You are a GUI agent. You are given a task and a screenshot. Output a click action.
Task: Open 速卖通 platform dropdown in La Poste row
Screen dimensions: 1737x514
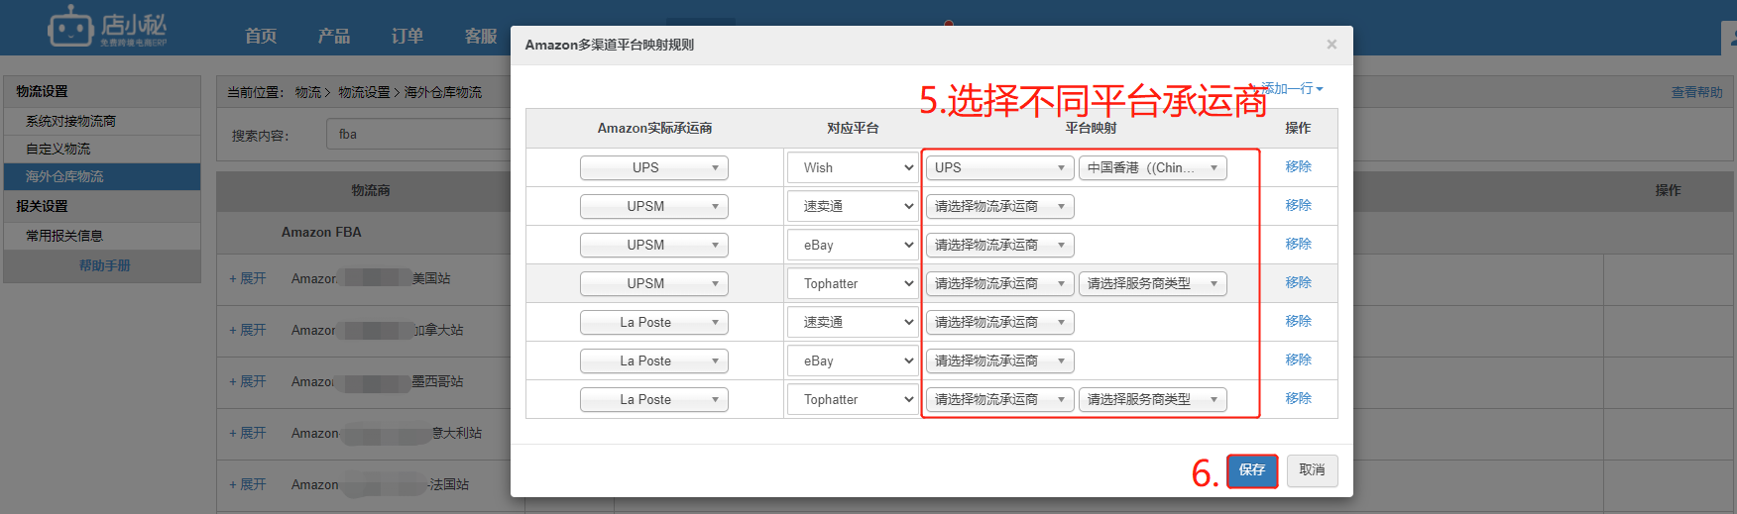click(854, 322)
